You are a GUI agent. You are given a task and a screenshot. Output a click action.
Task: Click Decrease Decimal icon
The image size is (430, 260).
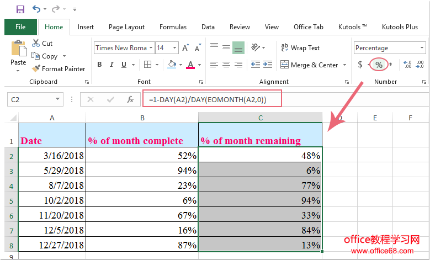420,65
